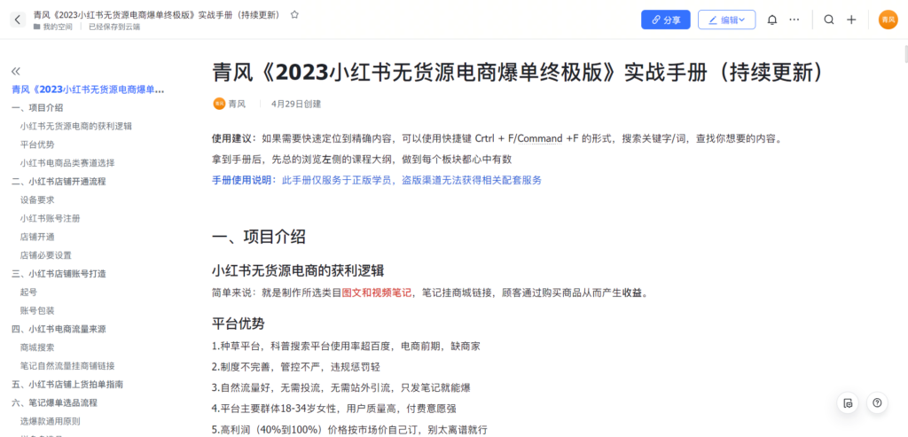
Task: Click author name 青风 below the title
Action: click(x=237, y=105)
